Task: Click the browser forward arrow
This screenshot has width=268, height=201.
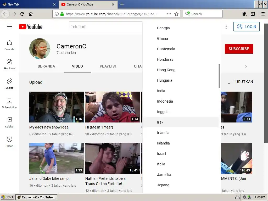Action: click(x=14, y=14)
